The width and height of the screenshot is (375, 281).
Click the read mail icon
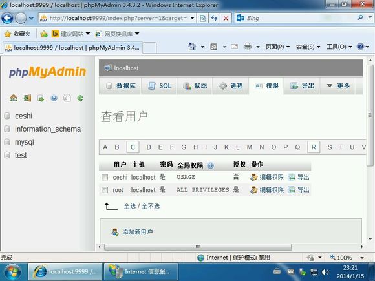pos(234,47)
